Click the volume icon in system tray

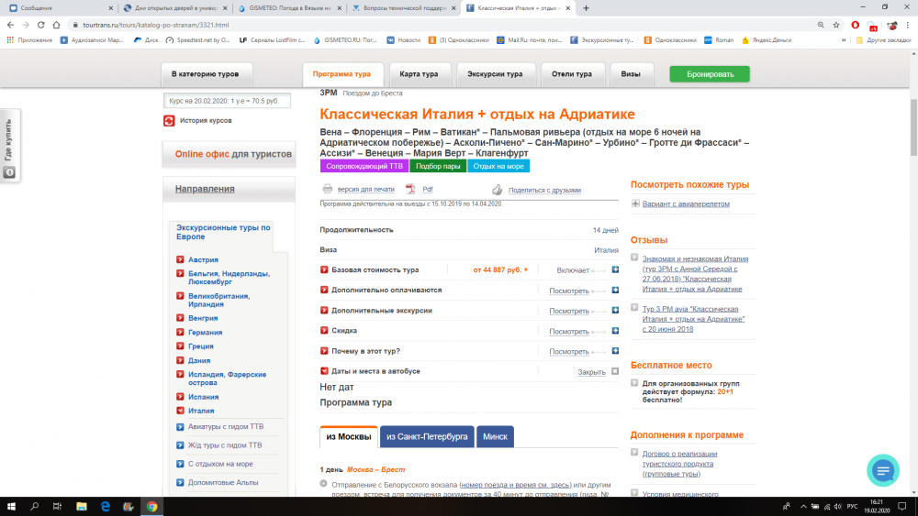coord(838,507)
